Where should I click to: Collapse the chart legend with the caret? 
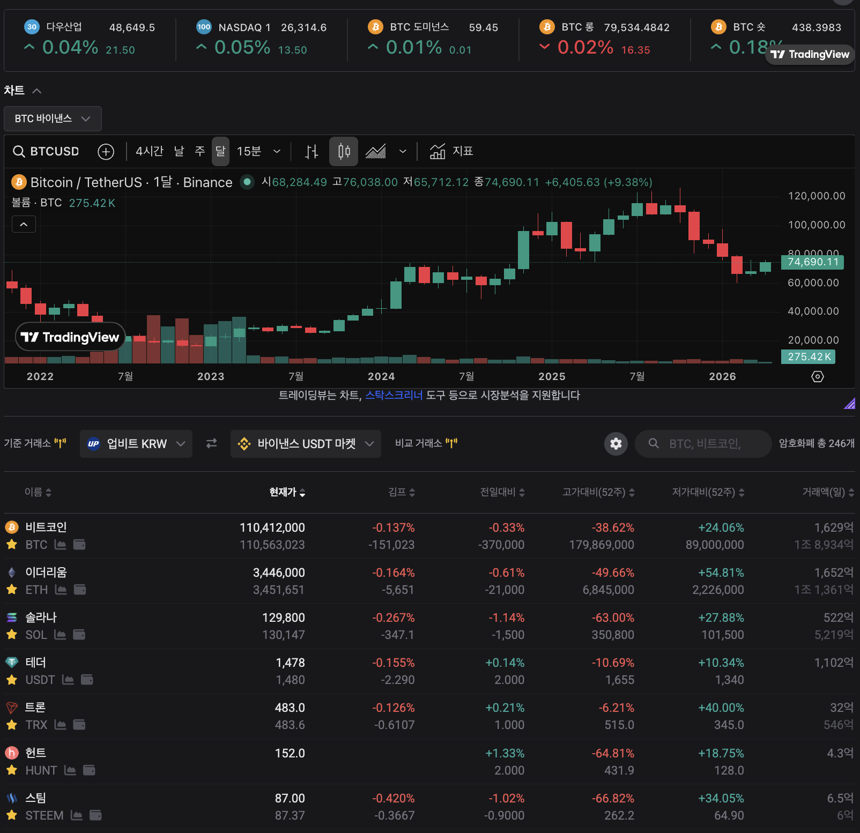pos(24,224)
